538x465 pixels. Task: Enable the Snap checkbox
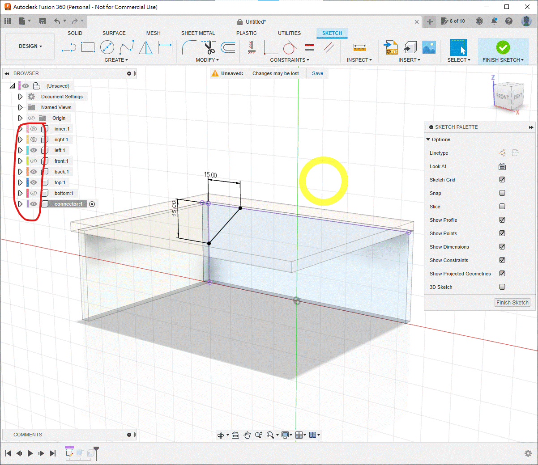(502, 193)
